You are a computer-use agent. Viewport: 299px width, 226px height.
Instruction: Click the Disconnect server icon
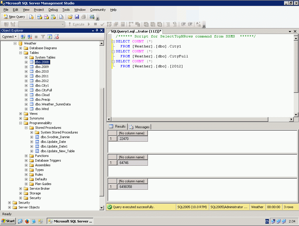pos(30,37)
